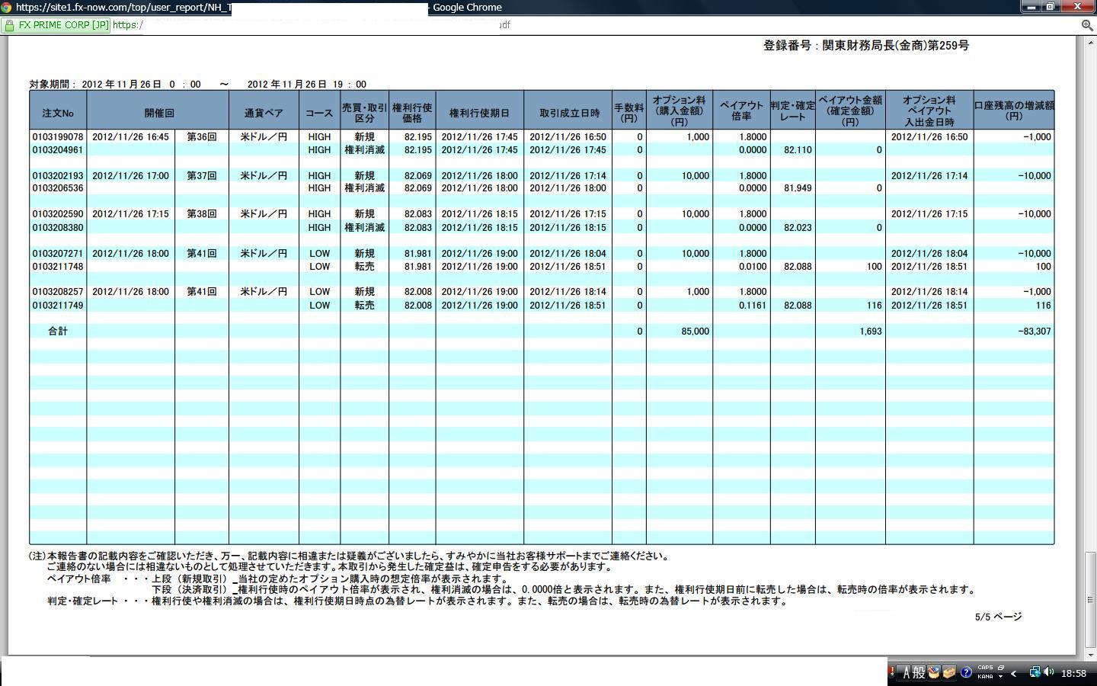The image size is (1097, 686).
Task: Click the blue help question mark icon
Action: click(966, 672)
